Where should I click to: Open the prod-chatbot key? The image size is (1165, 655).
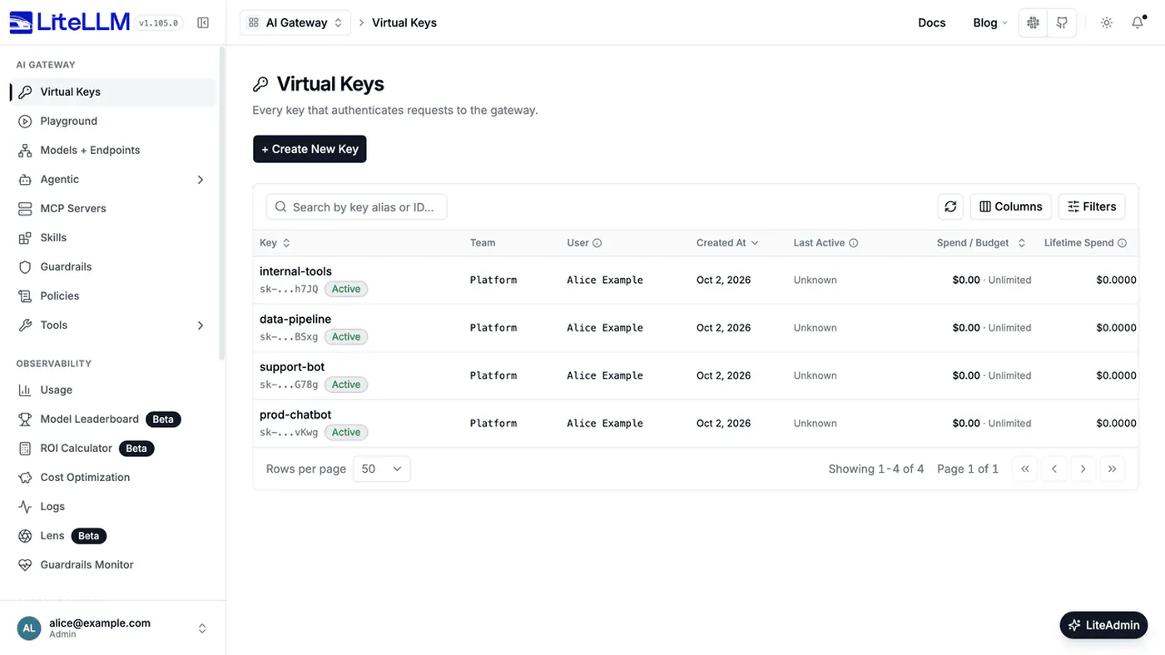pyautogui.click(x=295, y=414)
